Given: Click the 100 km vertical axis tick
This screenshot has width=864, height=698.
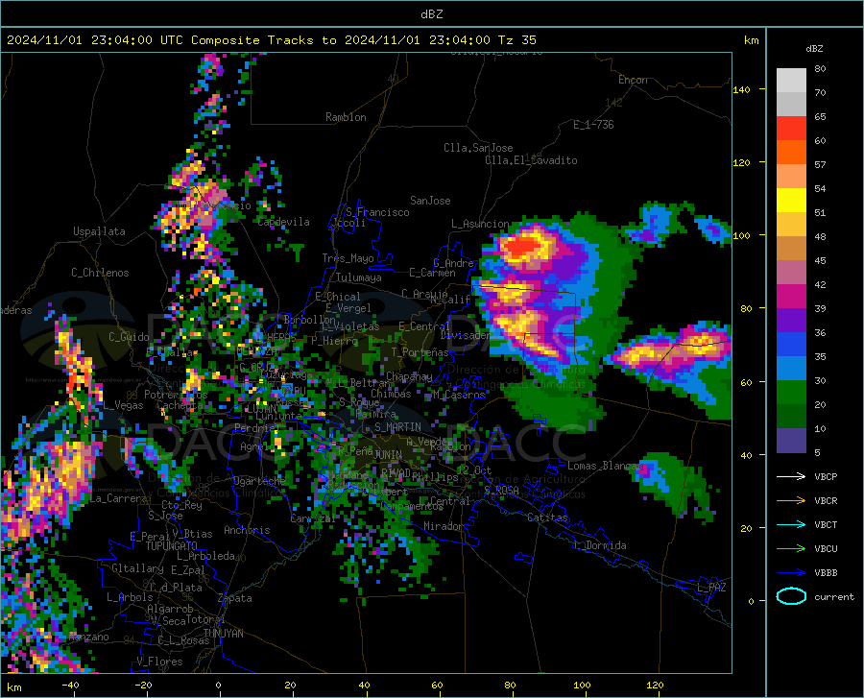Looking at the screenshot, I should pos(741,235).
